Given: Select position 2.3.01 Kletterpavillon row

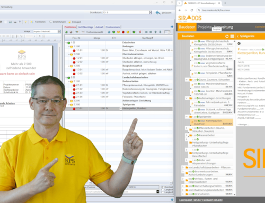Looking at the screenshot, I should 119,109.
